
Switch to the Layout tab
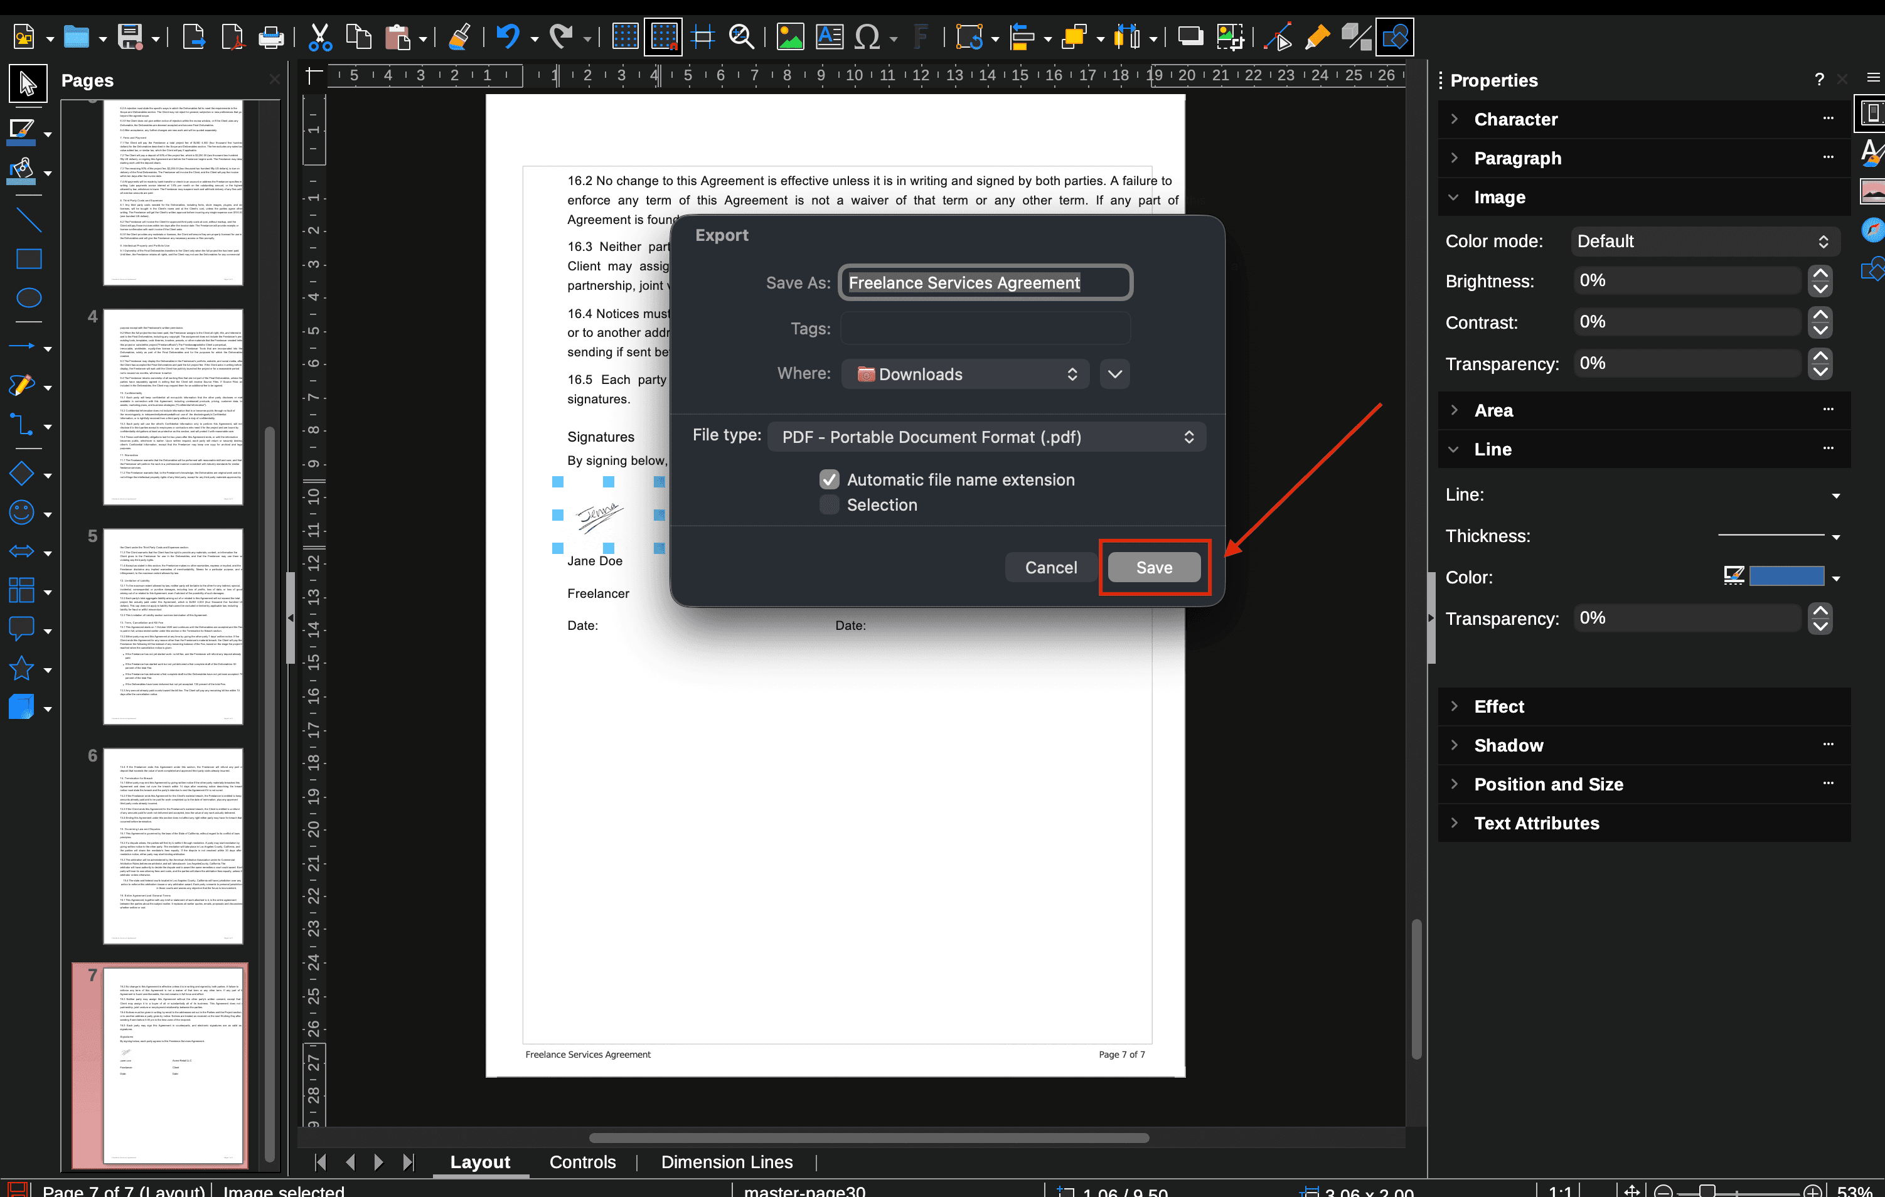tap(480, 1162)
